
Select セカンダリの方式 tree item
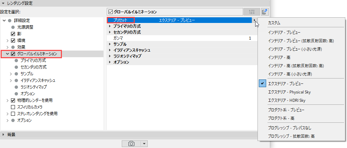pyautogui.click(x=33, y=67)
